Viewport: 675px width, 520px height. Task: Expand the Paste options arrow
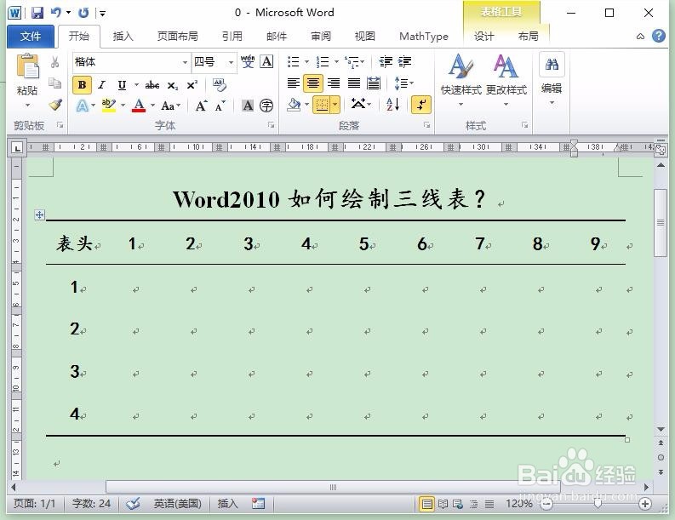(27, 106)
